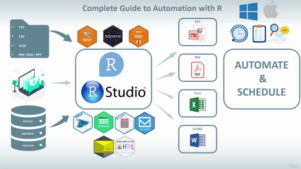Click the AUTOMATE & SCHEDULE box
This screenshot has height=169, width=301.
click(261, 79)
